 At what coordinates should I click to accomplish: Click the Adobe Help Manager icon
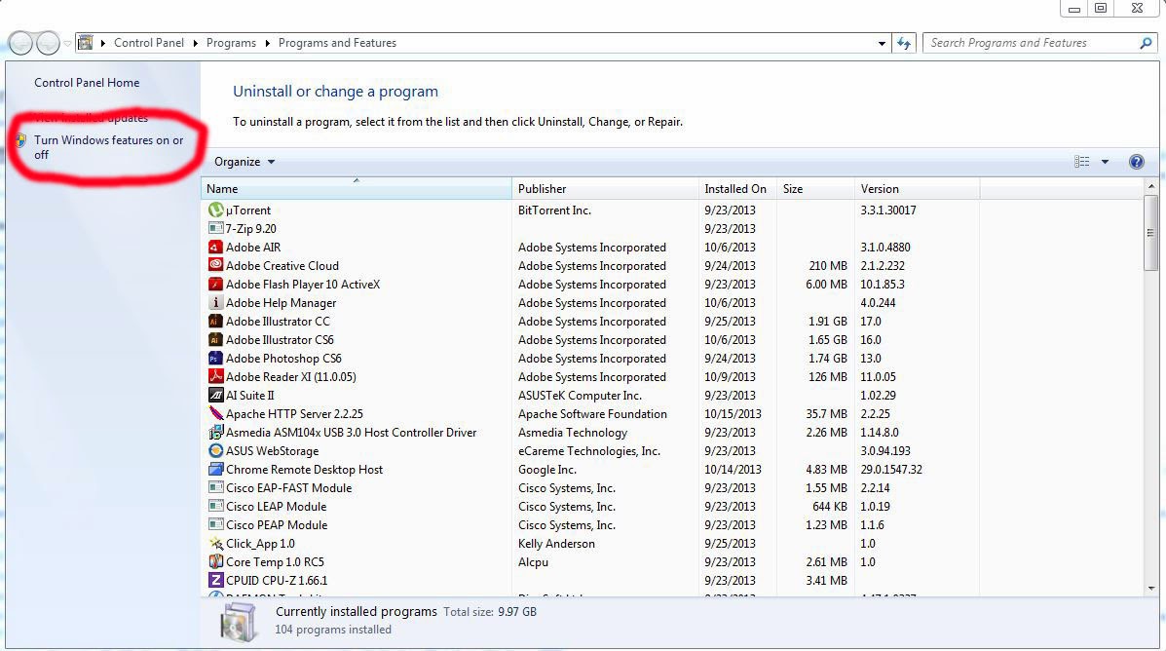click(215, 303)
